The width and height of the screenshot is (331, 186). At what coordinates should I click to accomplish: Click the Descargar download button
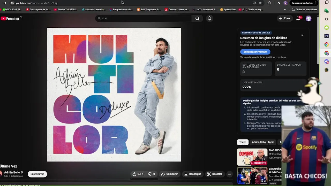click(x=192, y=174)
